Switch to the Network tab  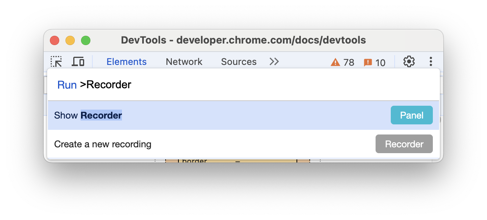[x=184, y=62]
